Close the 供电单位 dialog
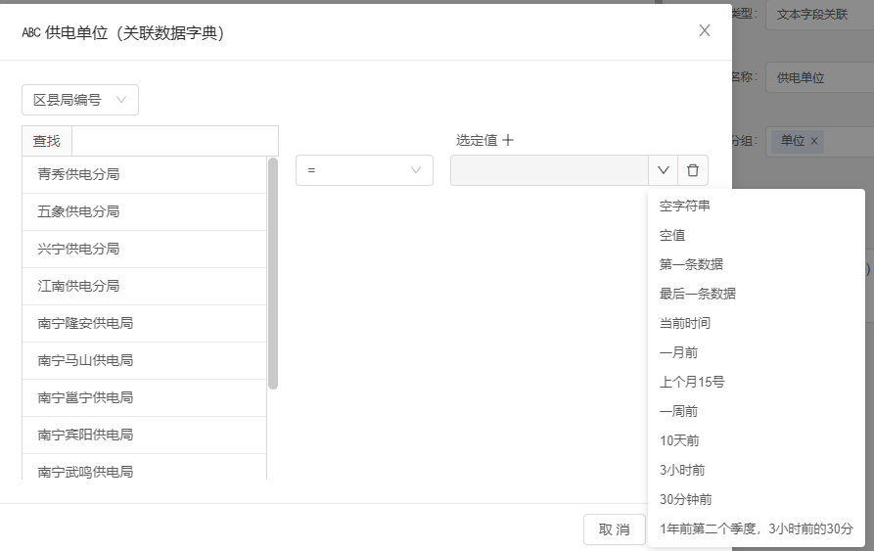Screen dimensions: 874x551 tap(705, 30)
